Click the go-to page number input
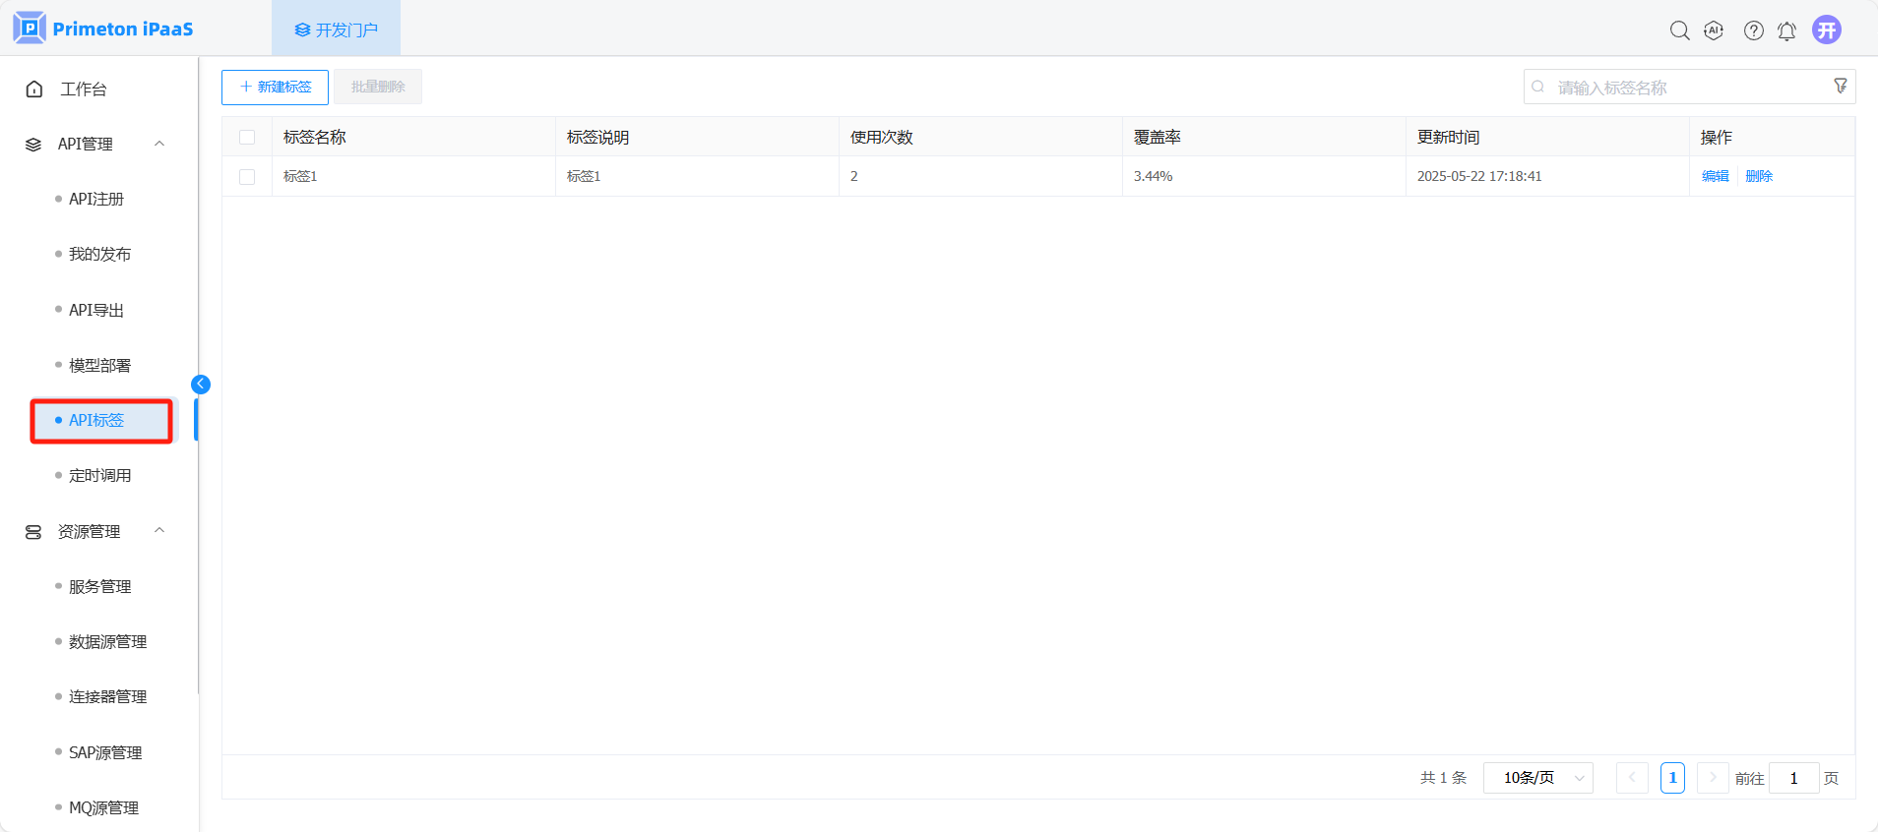Screen dimensions: 1878x832 click(1792, 778)
